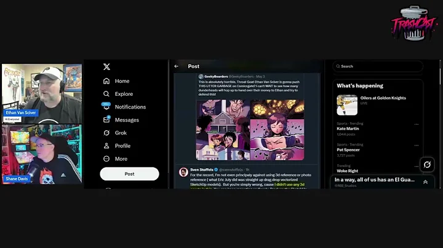Open options for Pat Spencer trend
This screenshot has width=443, height=248.
click(x=417, y=145)
